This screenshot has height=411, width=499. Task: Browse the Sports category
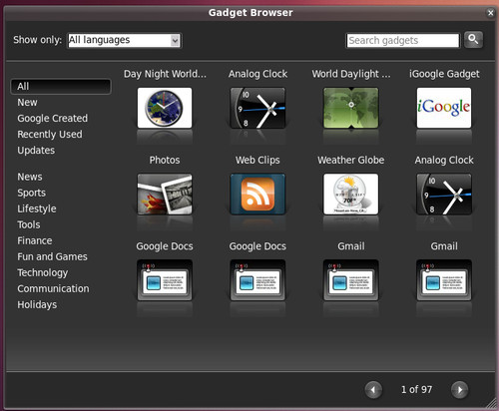pyautogui.click(x=32, y=193)
